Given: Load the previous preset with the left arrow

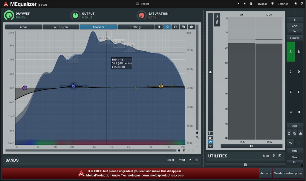Looking at the screenshot, I should click(238, 4).
